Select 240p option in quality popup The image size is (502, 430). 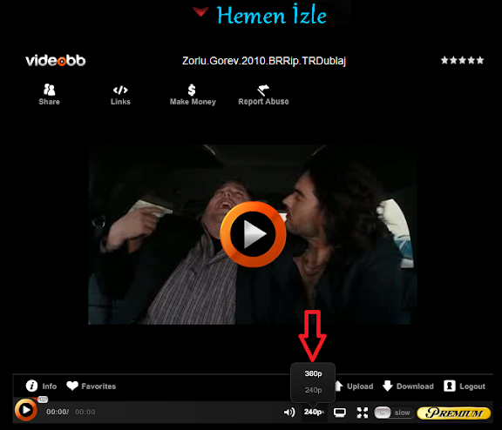click(313, 390)
